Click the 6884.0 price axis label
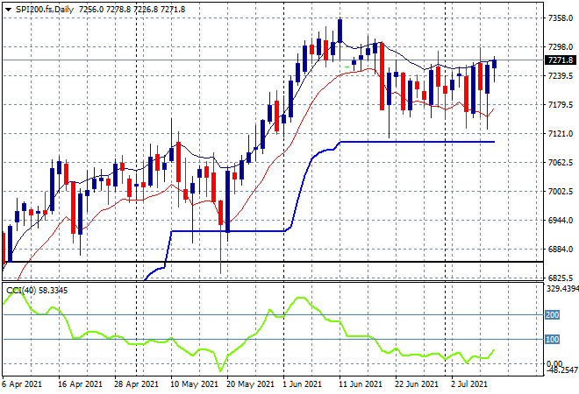 point(561,250)
